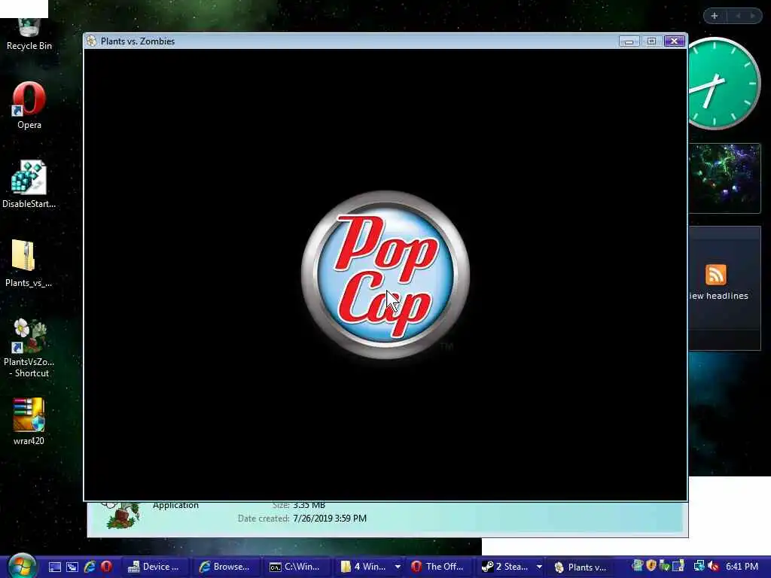The image size is (771, 578).
Task: Click the Application type label in Explorer pane
Action: pos(175,505)
